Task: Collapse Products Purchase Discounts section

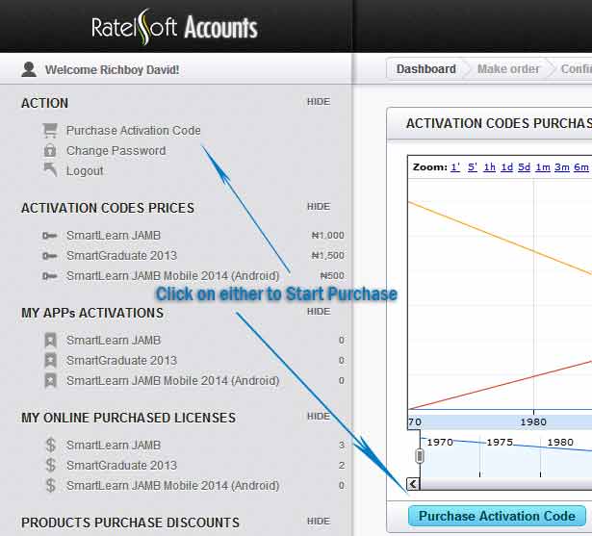Action: coord(318,522)
